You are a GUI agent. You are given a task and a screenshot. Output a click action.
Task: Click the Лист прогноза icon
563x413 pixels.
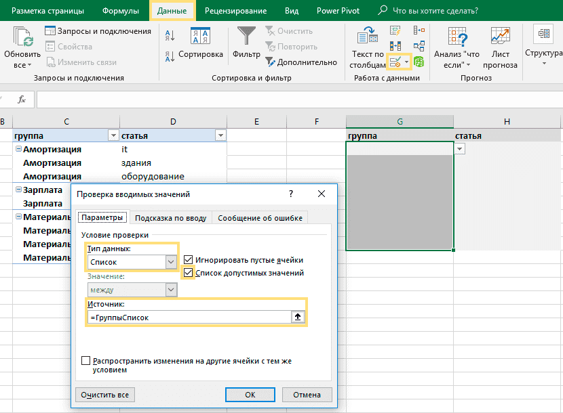click(x=500, y=37)
